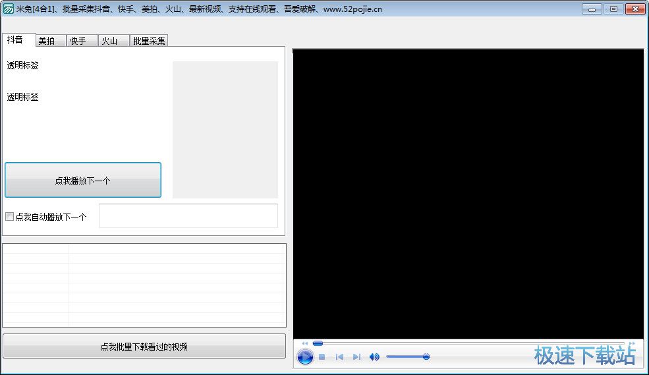Click the volume slider
The width and height of the screenshot is (649, 375).
(x=407, y=357)
